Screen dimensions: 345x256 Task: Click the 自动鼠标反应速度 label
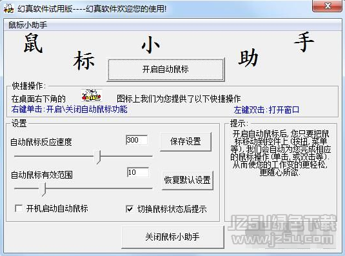41,142
